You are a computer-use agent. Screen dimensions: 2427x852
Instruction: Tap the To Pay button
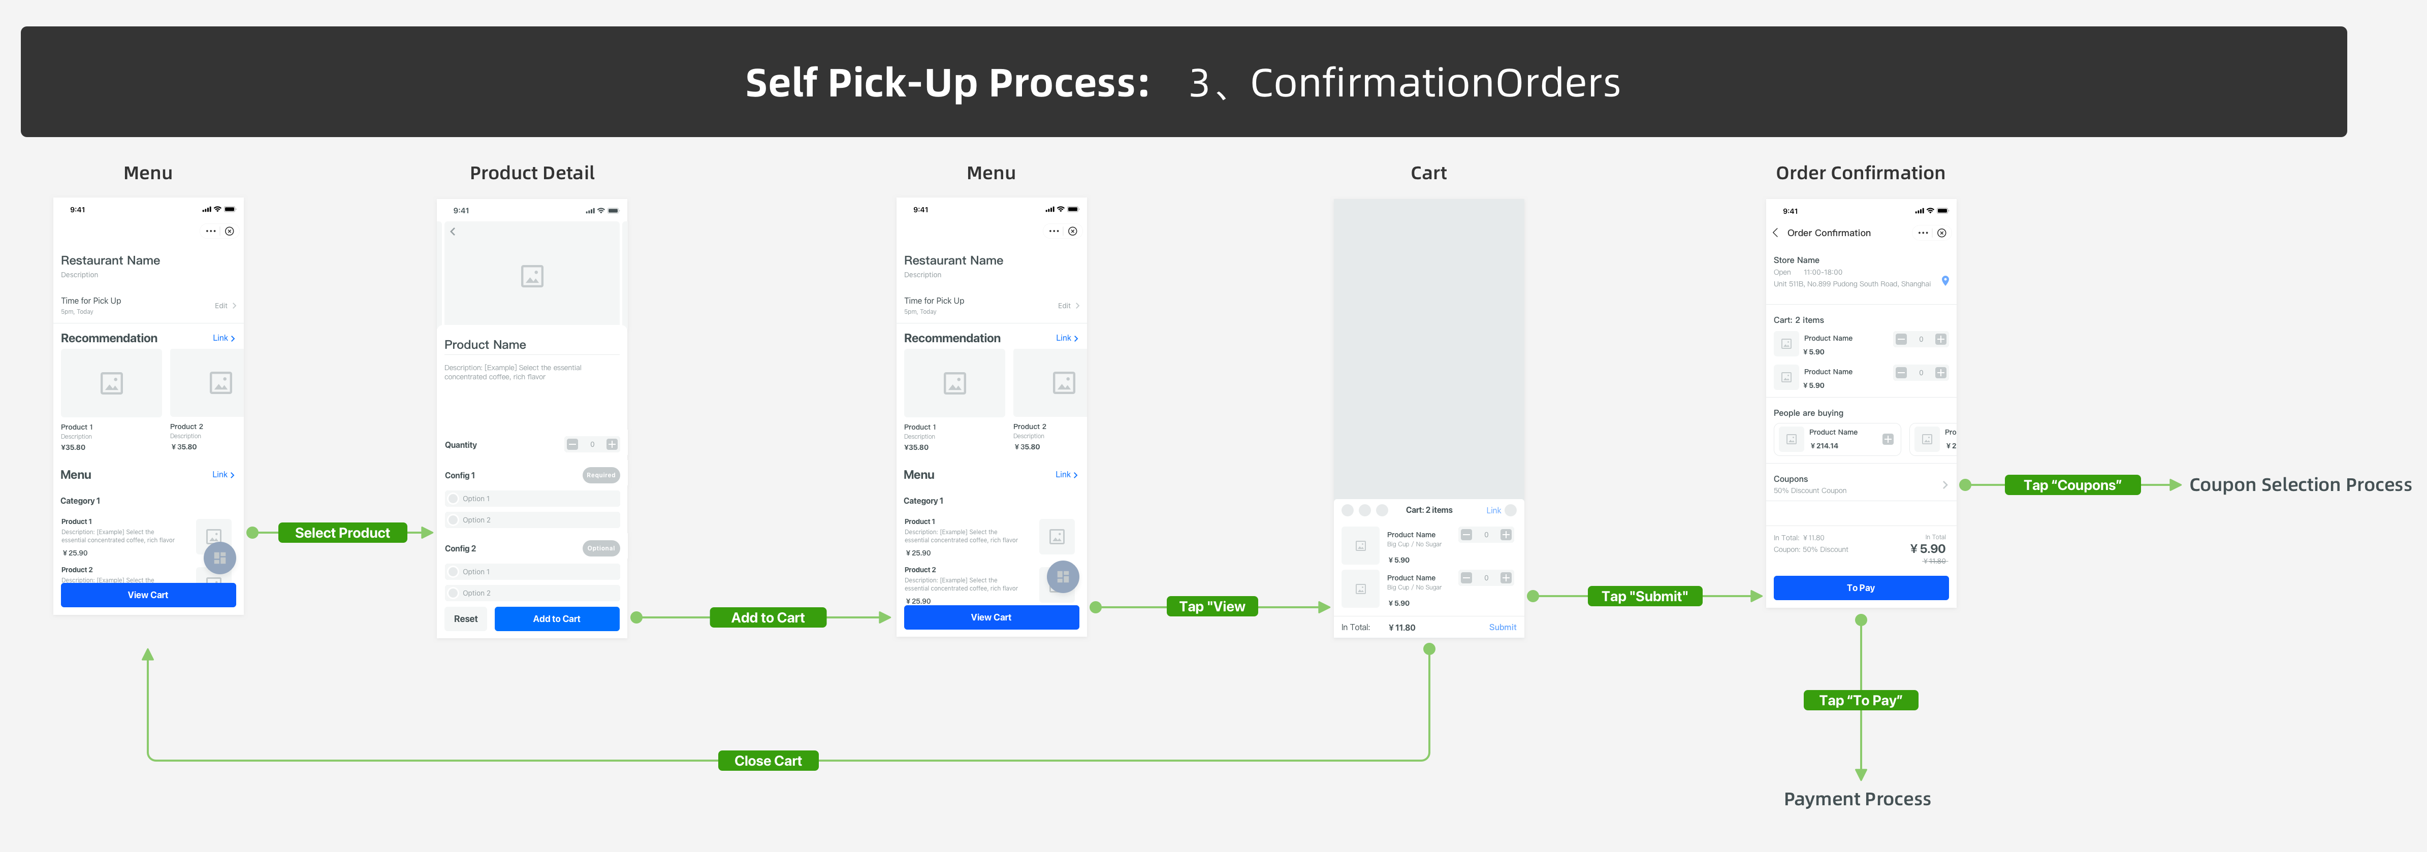tap(1861, 588)
